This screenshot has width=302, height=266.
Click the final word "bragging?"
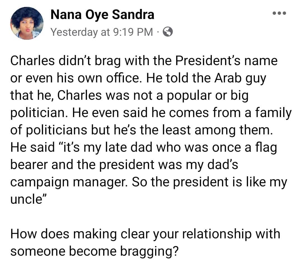point(149,252)
